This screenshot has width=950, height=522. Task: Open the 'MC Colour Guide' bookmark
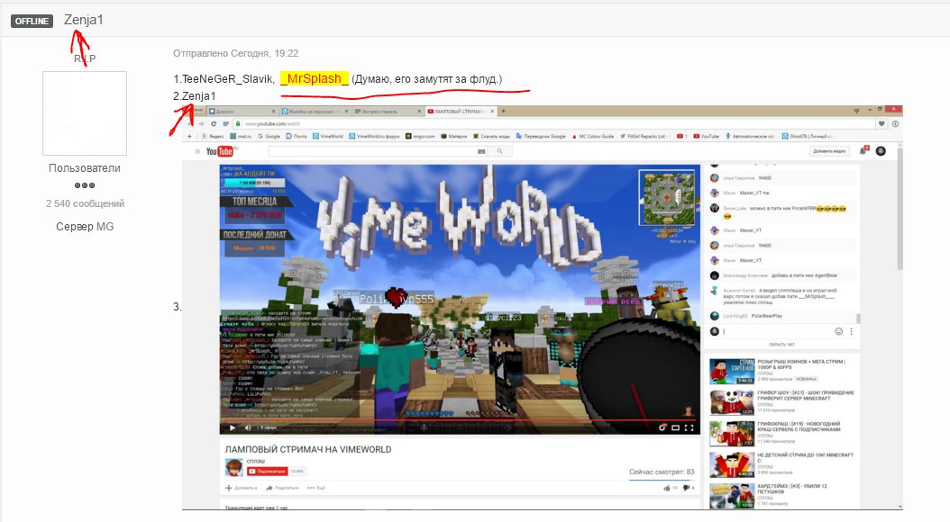tap(592, 136)
